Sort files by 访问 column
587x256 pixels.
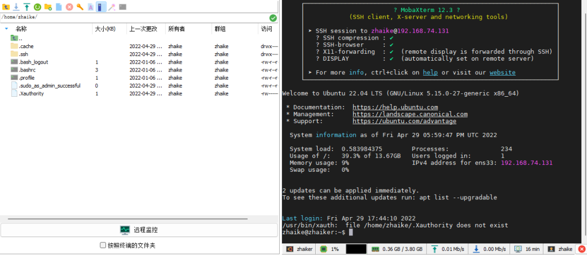point(267,29)
